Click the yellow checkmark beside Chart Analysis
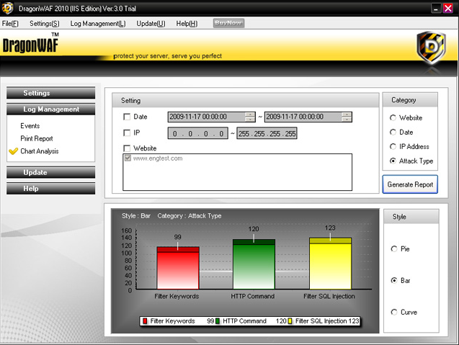This screenshot has width=459, height=345. pos(13,151)
